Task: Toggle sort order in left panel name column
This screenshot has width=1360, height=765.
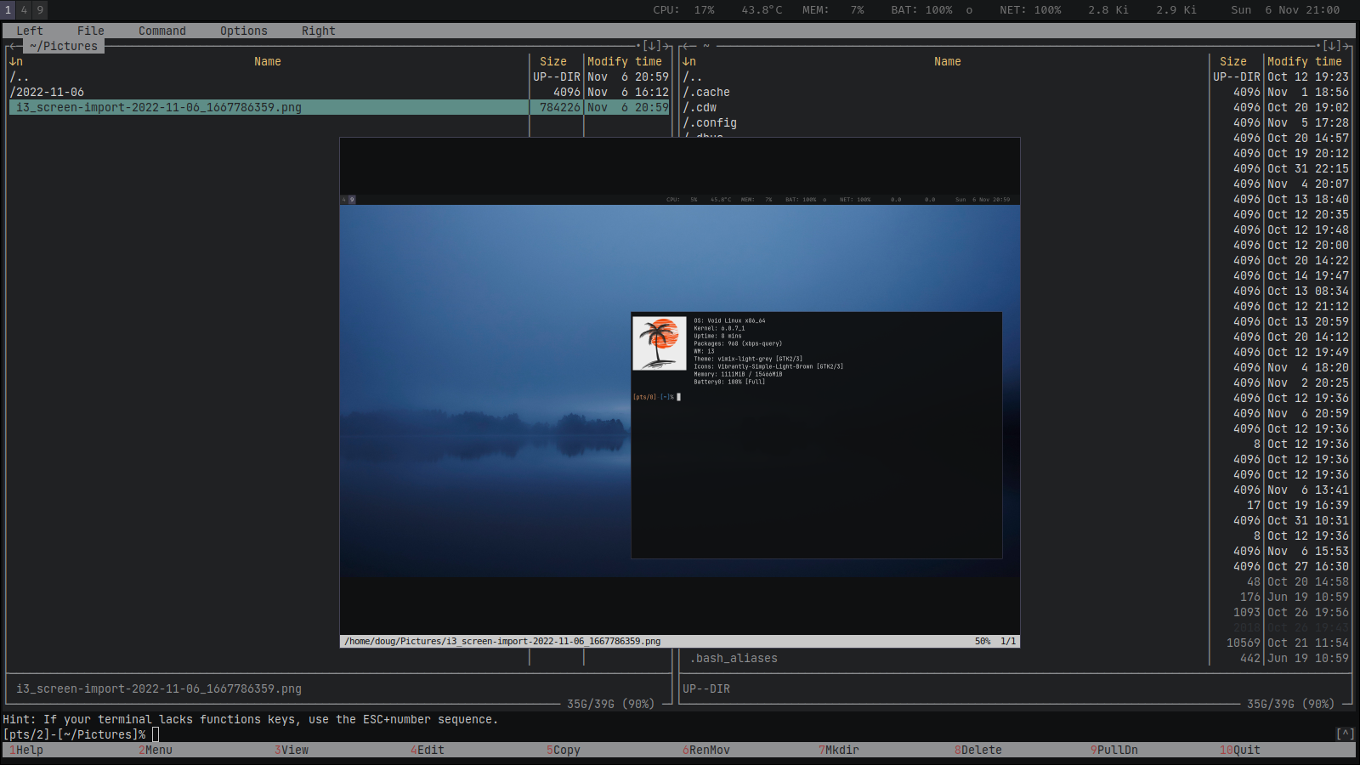Action: coord(15,61)
